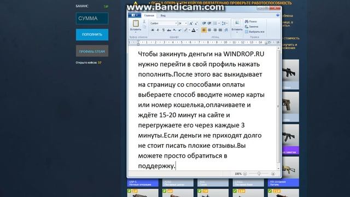Expand font color dropdown arrow
Image resolution: width=350 pixels, height=197 pixels.
[x=197, y=30]
